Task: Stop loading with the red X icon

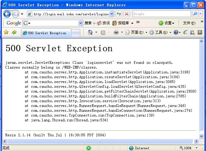Action: click(x=127, y=14)
